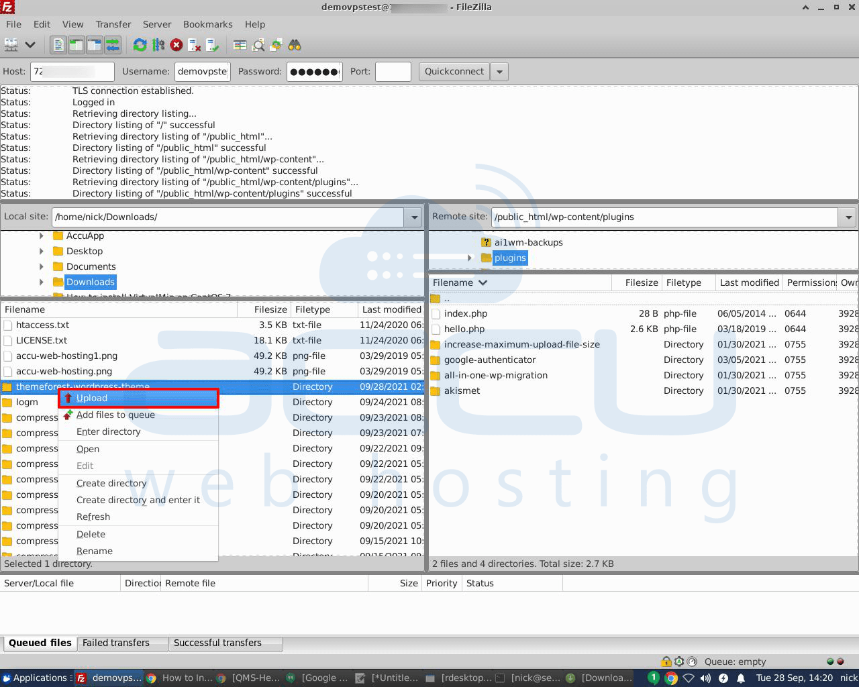The height and width of the screenshot is (687, 859).
Task: Open Remote site path dropdown
Action: point(849,217)
